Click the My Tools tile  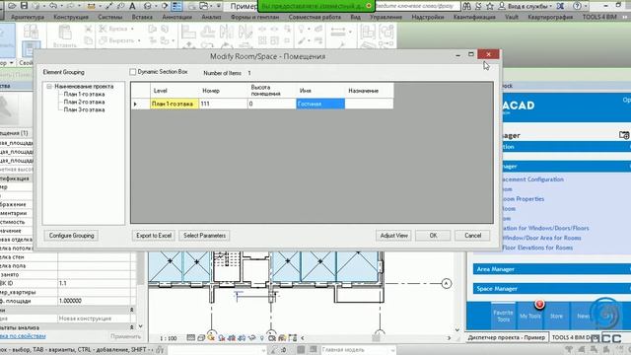[x=530, y=316]
